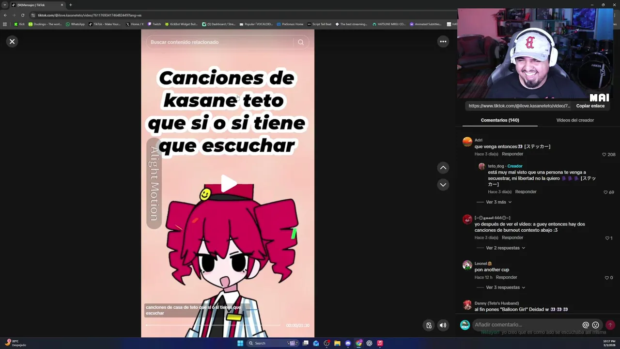Reload the page with browser refresh icon

click(x=22, y=15)
